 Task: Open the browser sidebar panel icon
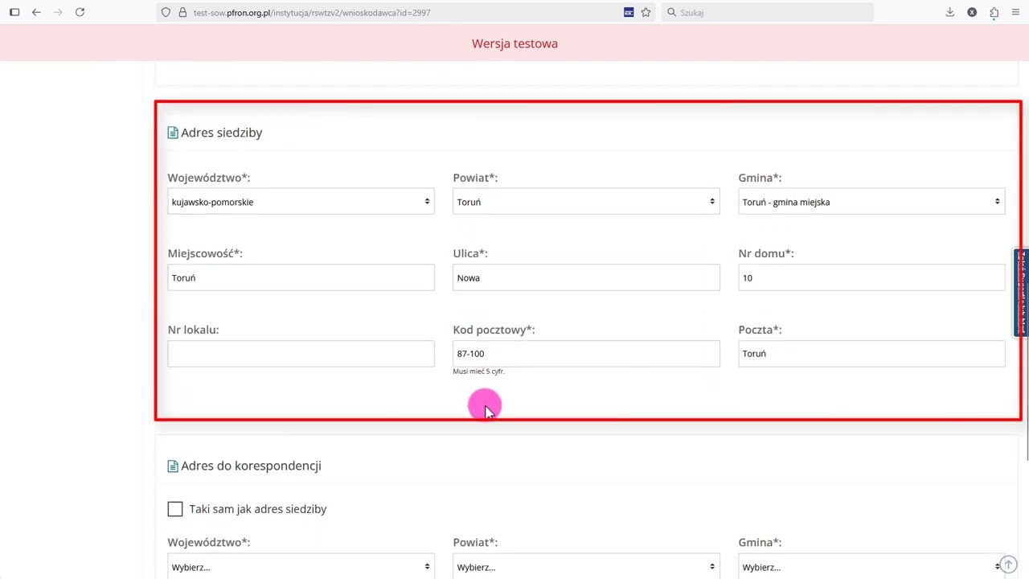click(x=14, y=12)
